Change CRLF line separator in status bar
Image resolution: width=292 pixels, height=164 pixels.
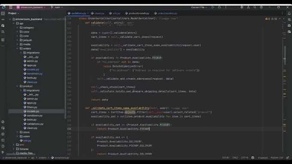pyautogui.click(x=235, y=158)
